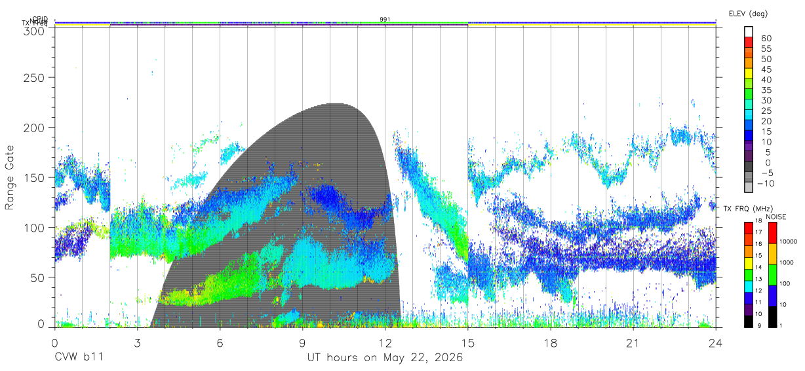Click the x-axis tick label "15"

click(467, 343)
